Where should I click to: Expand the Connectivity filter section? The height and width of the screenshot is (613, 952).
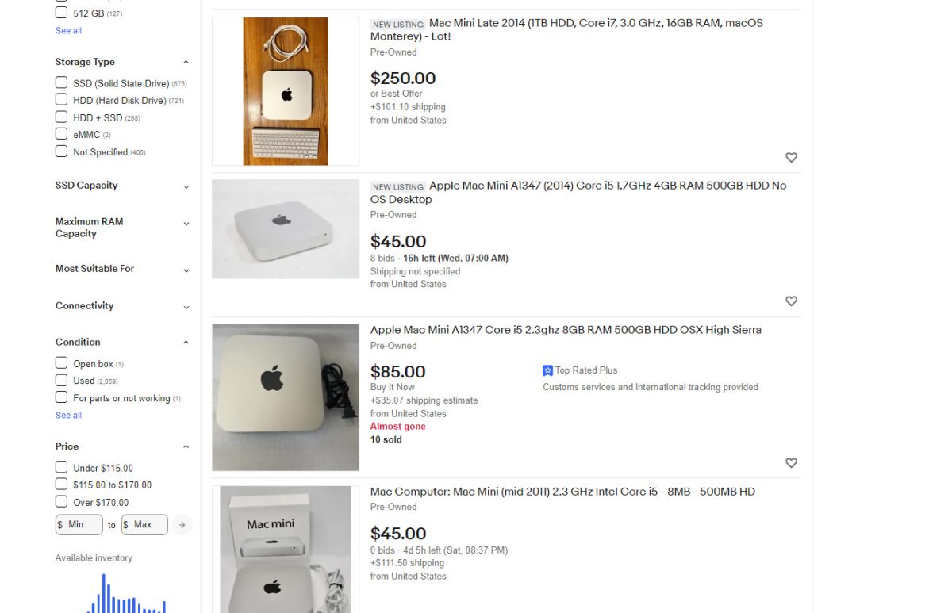(x=186, y=307)
